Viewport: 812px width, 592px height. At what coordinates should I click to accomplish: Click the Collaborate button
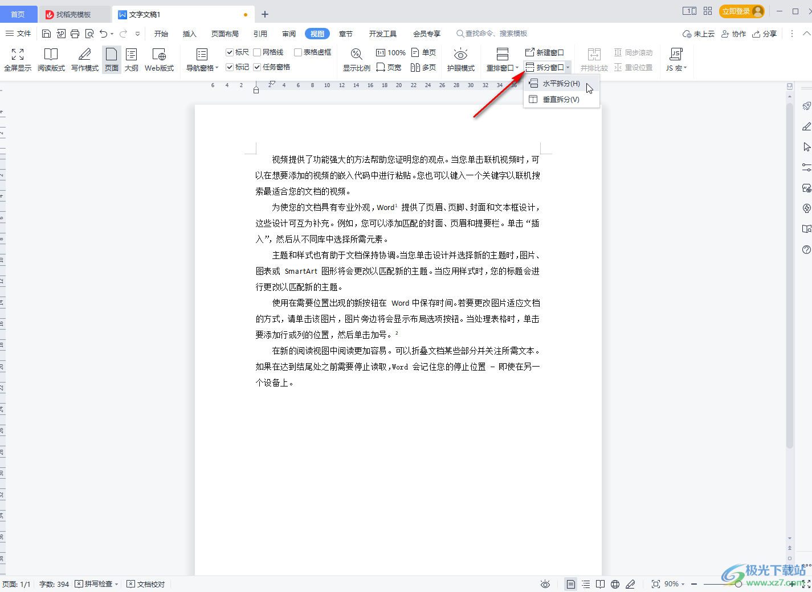733,34
